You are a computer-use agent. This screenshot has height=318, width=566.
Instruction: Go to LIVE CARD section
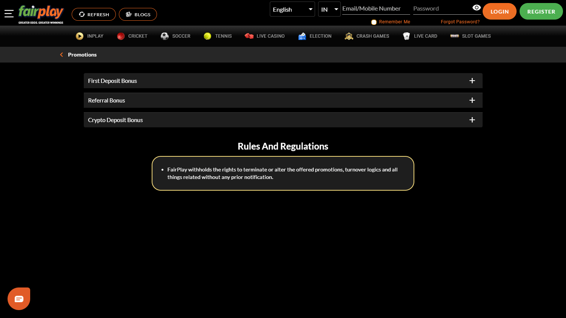point(426,36)
